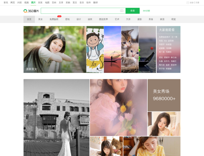Click the 杨幂 hot search link
Viewport: 204px width, 156px height.
tap(168, 65)
